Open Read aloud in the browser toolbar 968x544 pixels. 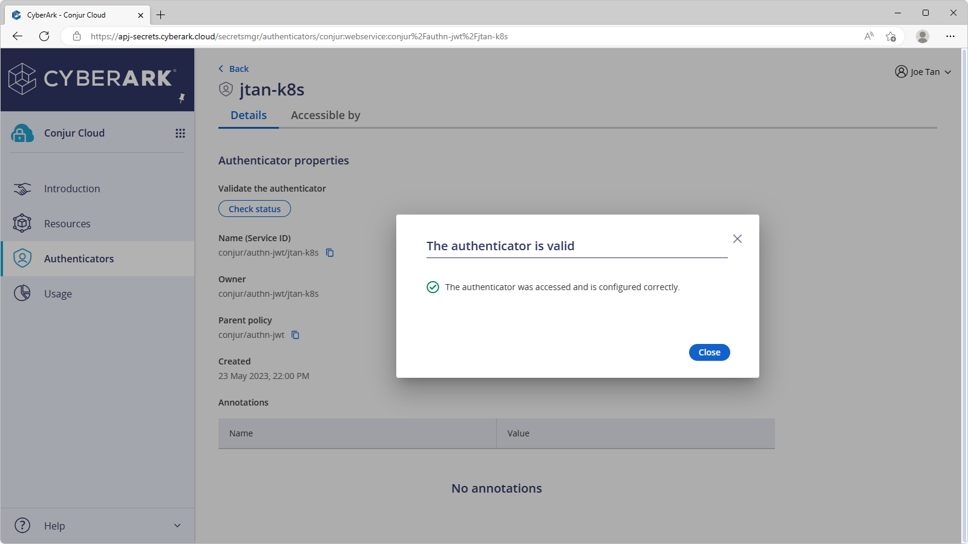[x=869, y=36]
